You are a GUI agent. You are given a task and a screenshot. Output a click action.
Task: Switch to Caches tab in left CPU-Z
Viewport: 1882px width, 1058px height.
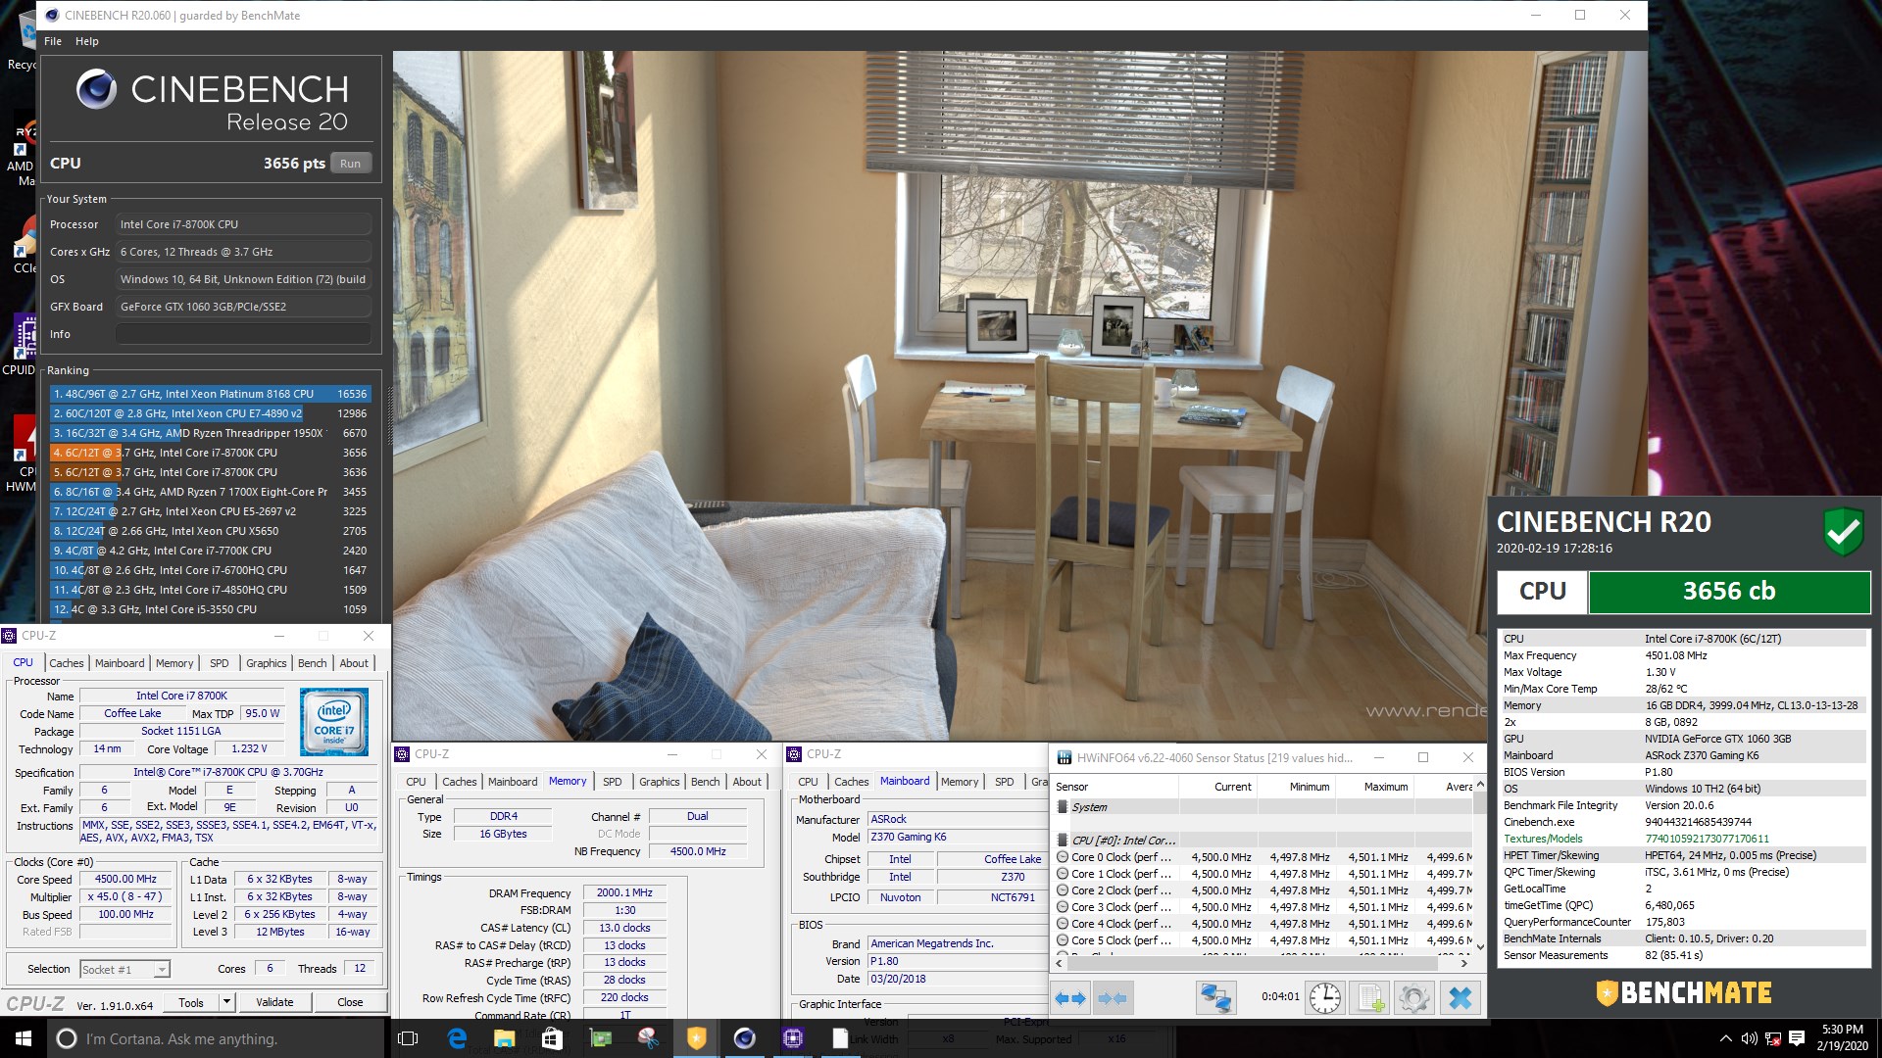(67, 663)
